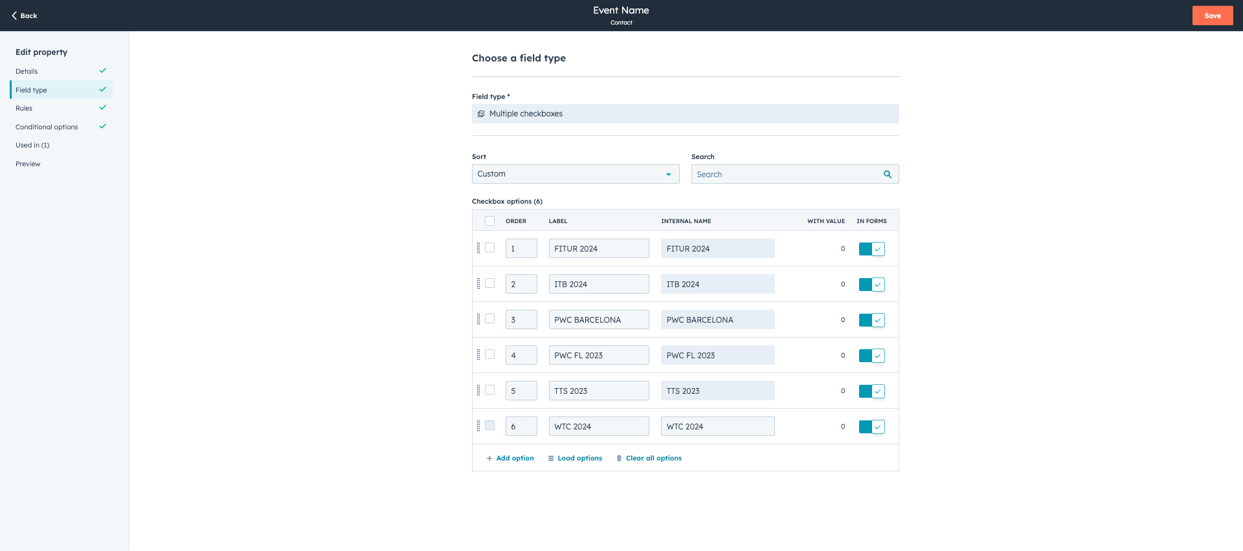Viewport: 1243px width, 551px height.
Task: Click the TTS 2023 internal name field
Action: [x=718, y=391]
